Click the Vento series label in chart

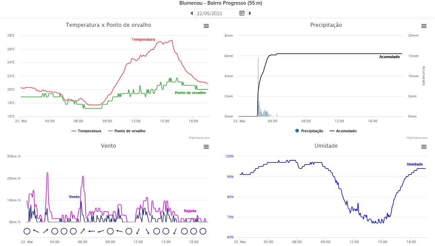(x=74, y=197)
